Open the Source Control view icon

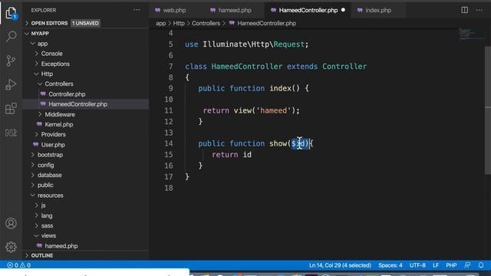click(x=11, y=61)
